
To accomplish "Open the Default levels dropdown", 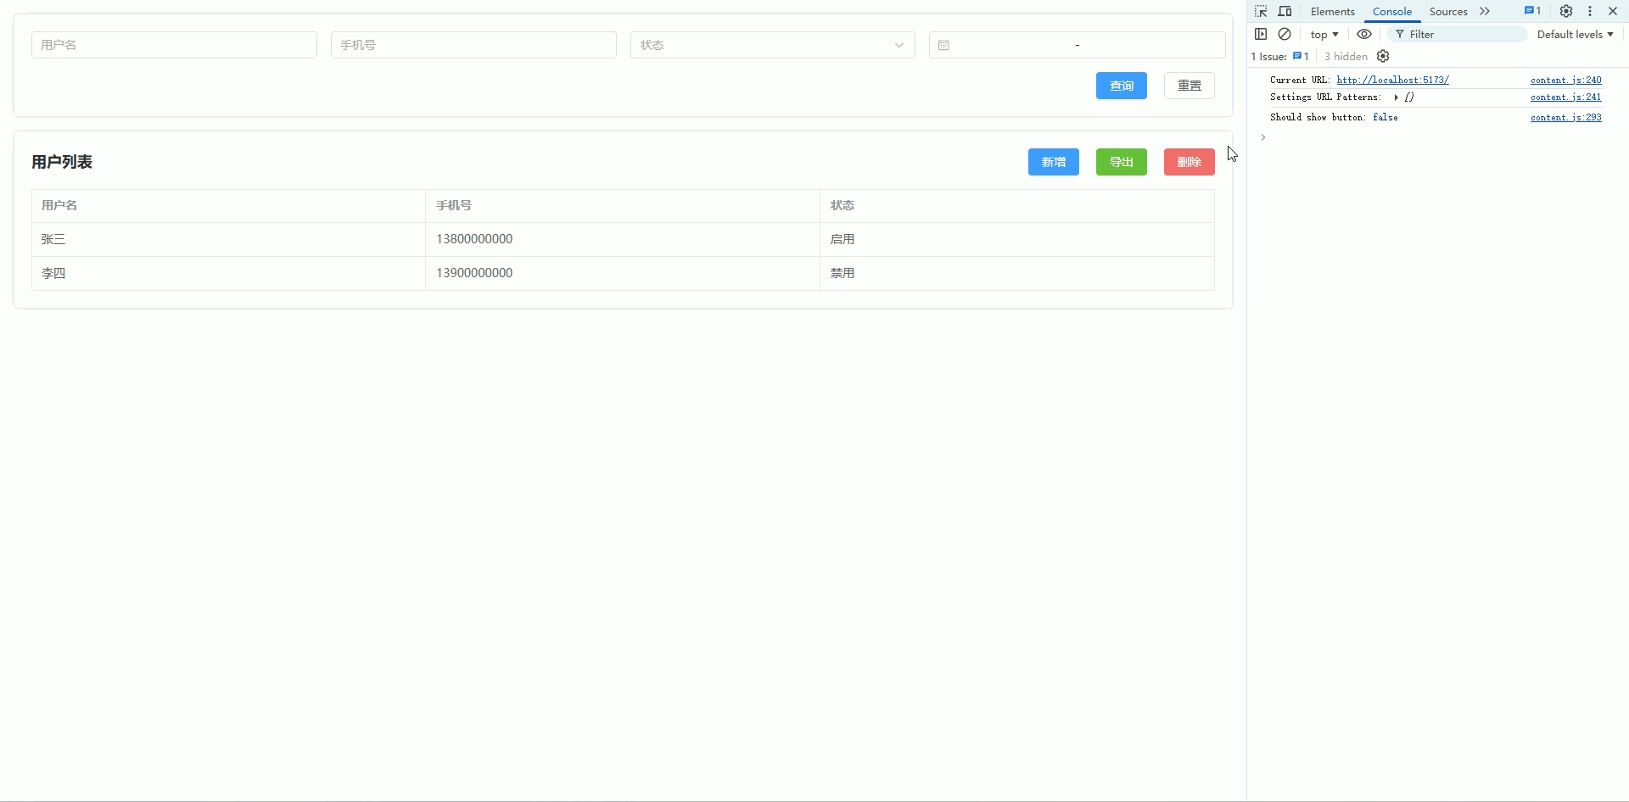I will [1575, 35].
